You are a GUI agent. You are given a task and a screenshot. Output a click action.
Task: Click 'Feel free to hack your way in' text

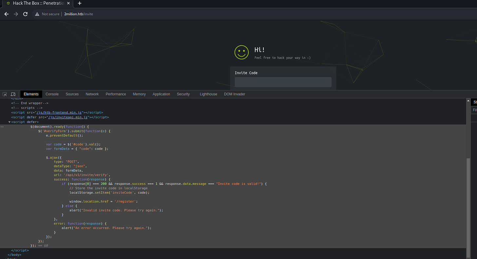click(282, 58)
